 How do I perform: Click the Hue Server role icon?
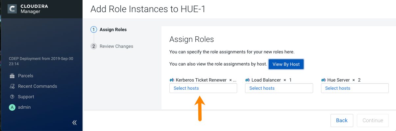323,80
